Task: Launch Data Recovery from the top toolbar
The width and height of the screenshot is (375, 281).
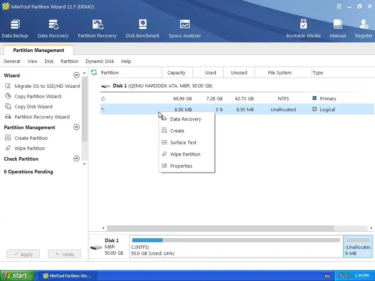Action: pyautogui.click(x=53, y=29)
